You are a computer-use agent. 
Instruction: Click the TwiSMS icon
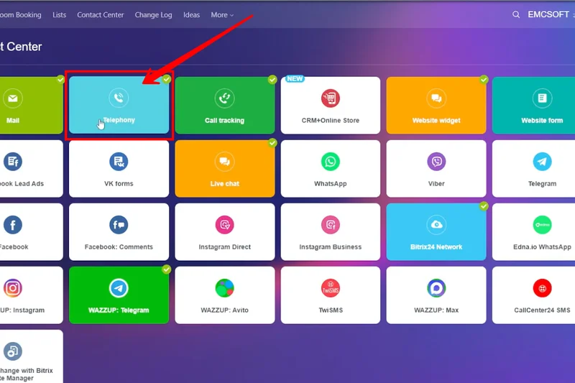[331, 287]
